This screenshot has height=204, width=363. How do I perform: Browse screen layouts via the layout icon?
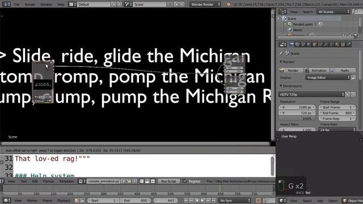pyautogui.click(x=73, y=4)
